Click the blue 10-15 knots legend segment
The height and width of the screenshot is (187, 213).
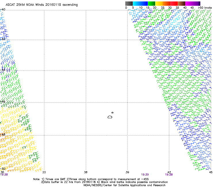tap(144, 3)
